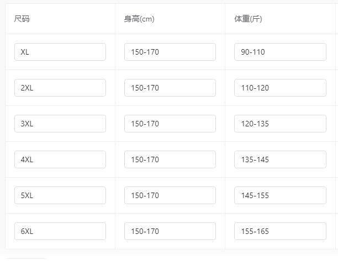Edit height field in 2XL row
This screenshot has height=261, width=338.
point(170,88)
